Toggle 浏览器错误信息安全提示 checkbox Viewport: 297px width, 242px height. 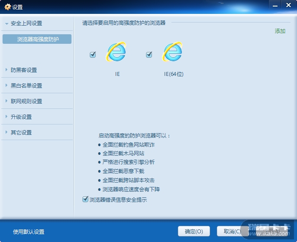coord(85,199)
